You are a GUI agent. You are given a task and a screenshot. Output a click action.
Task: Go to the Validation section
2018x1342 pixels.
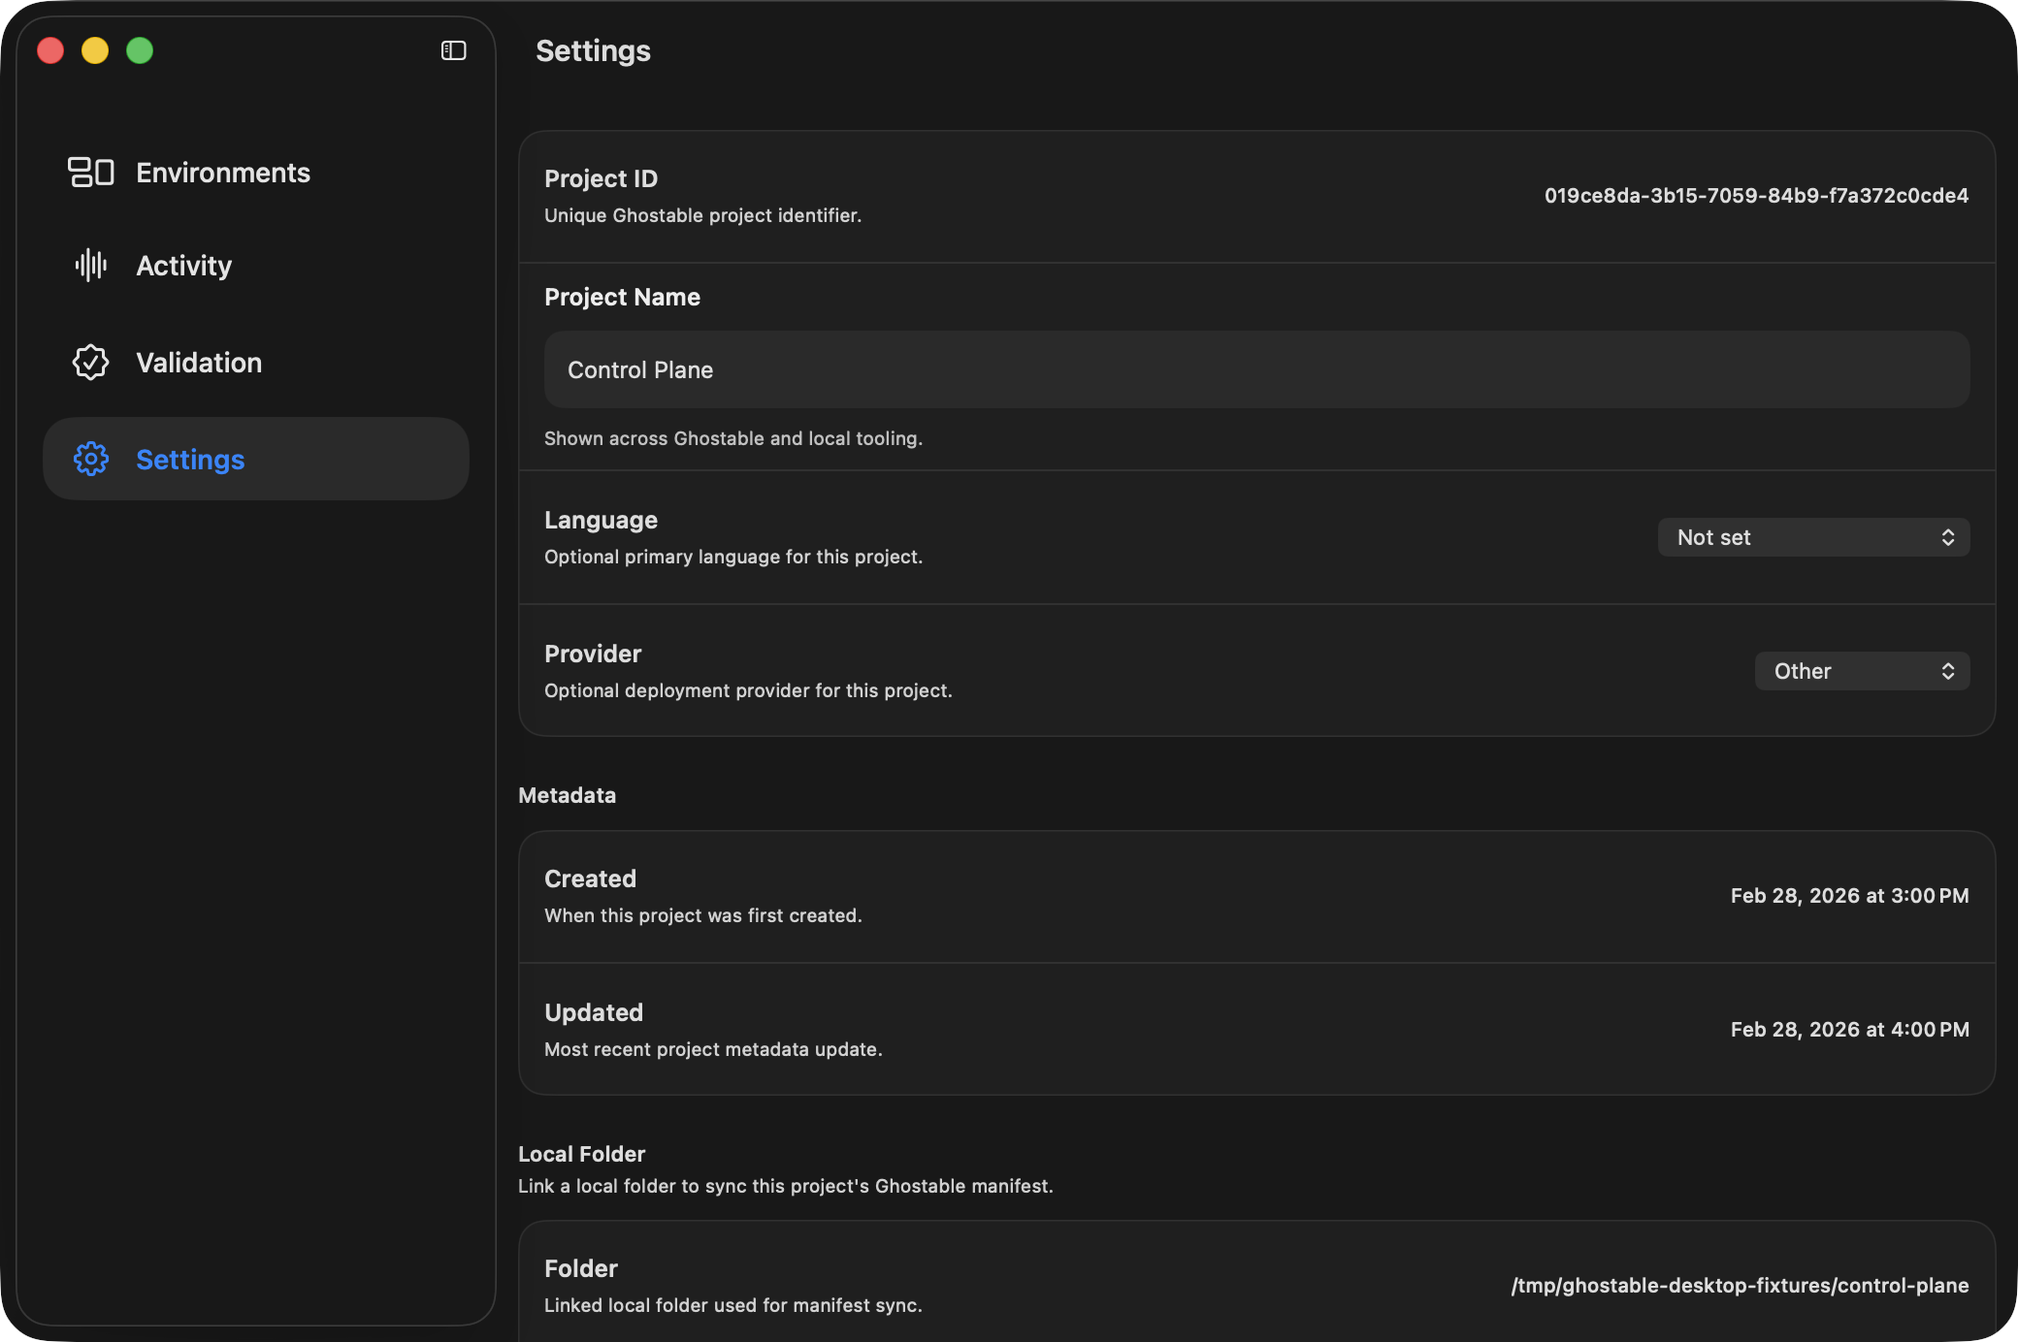tap(199, 363)
